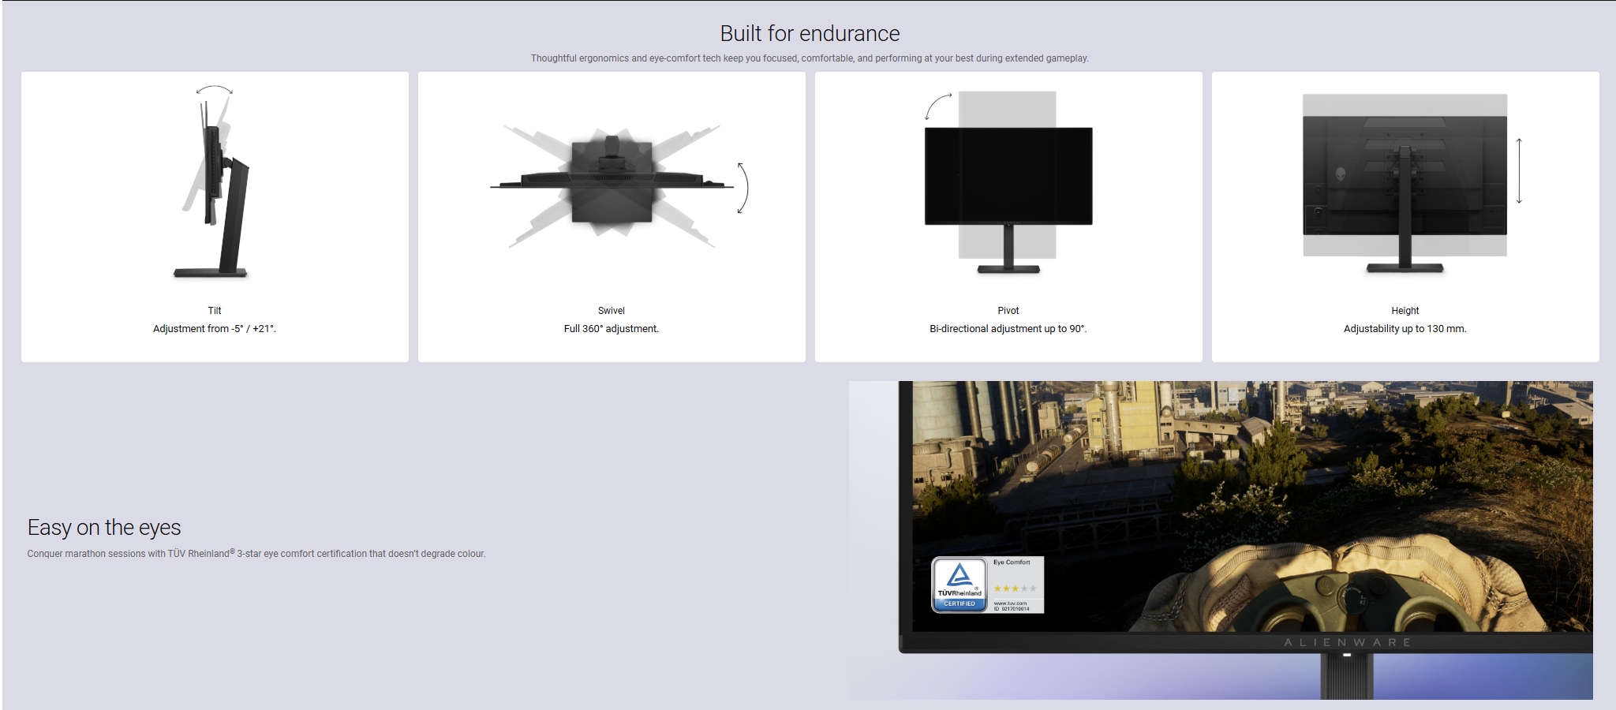Click "Adjustment from -5° / +21°." text

215,329
